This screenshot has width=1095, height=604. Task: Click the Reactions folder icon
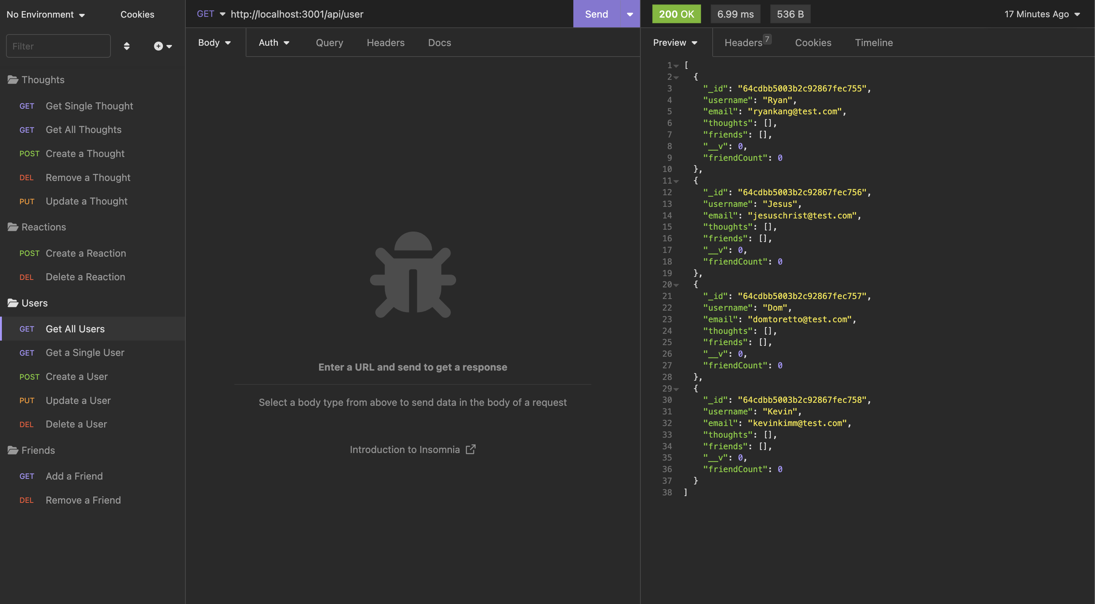click(x=12, y=227)
